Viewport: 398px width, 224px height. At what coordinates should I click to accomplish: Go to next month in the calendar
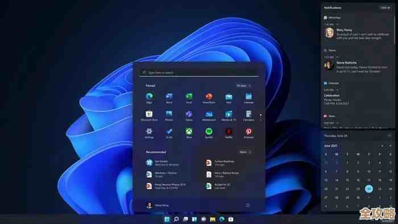point(390,146)
